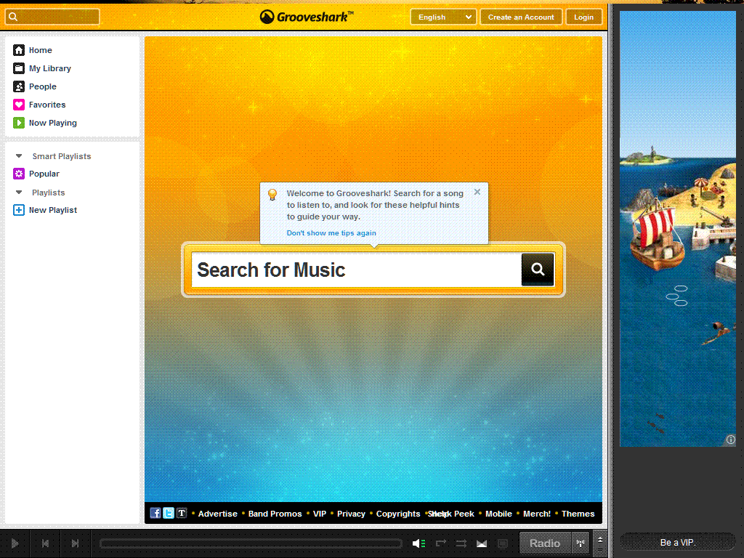Click the Play button in player
The width and height of the screenshot is (744, 558).
coord(15,543)
